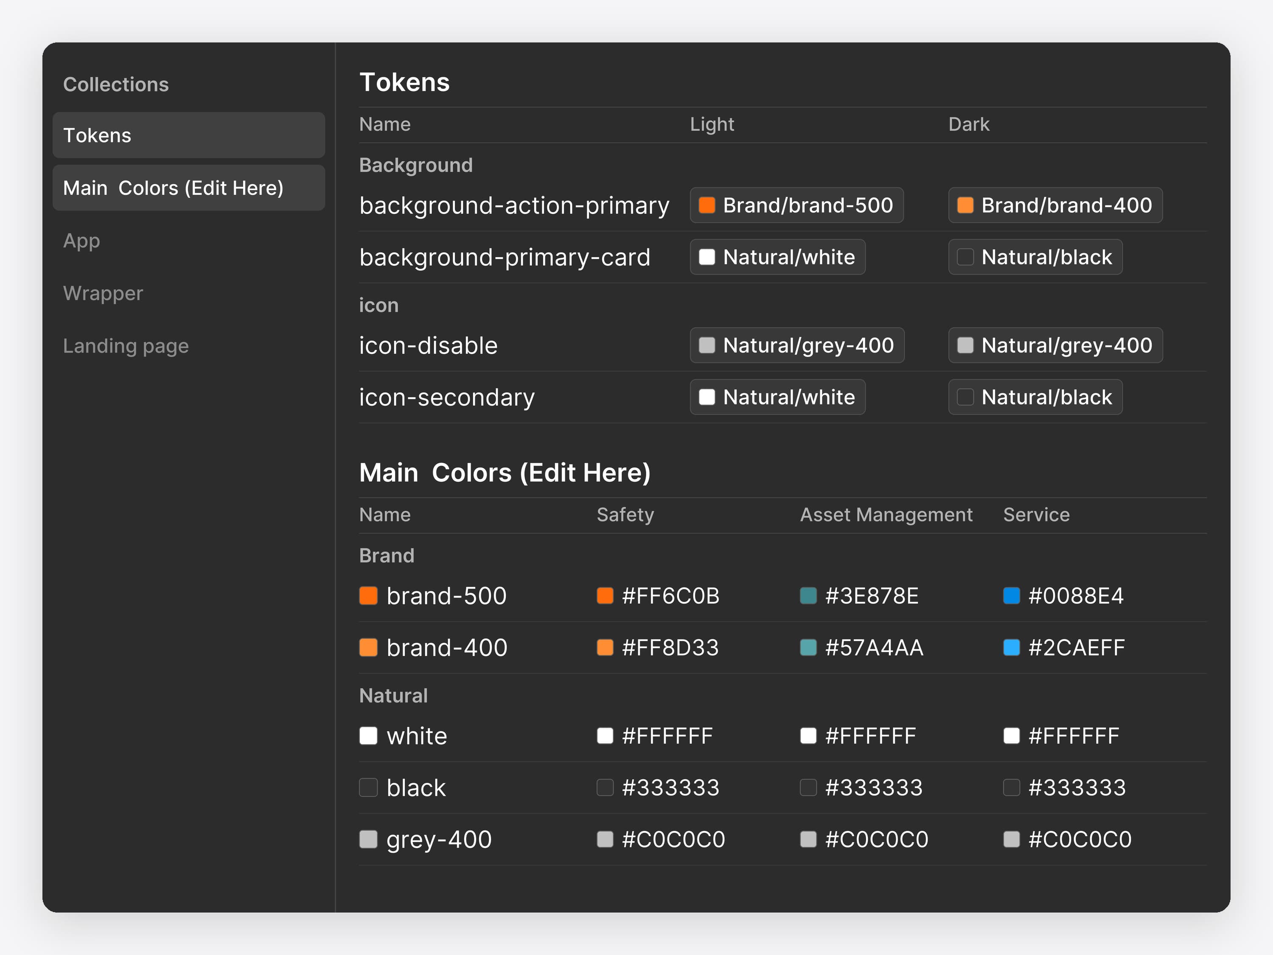Select the brand-500 color name
Screen dimensions: 1273x955
(x=446, y=596)
